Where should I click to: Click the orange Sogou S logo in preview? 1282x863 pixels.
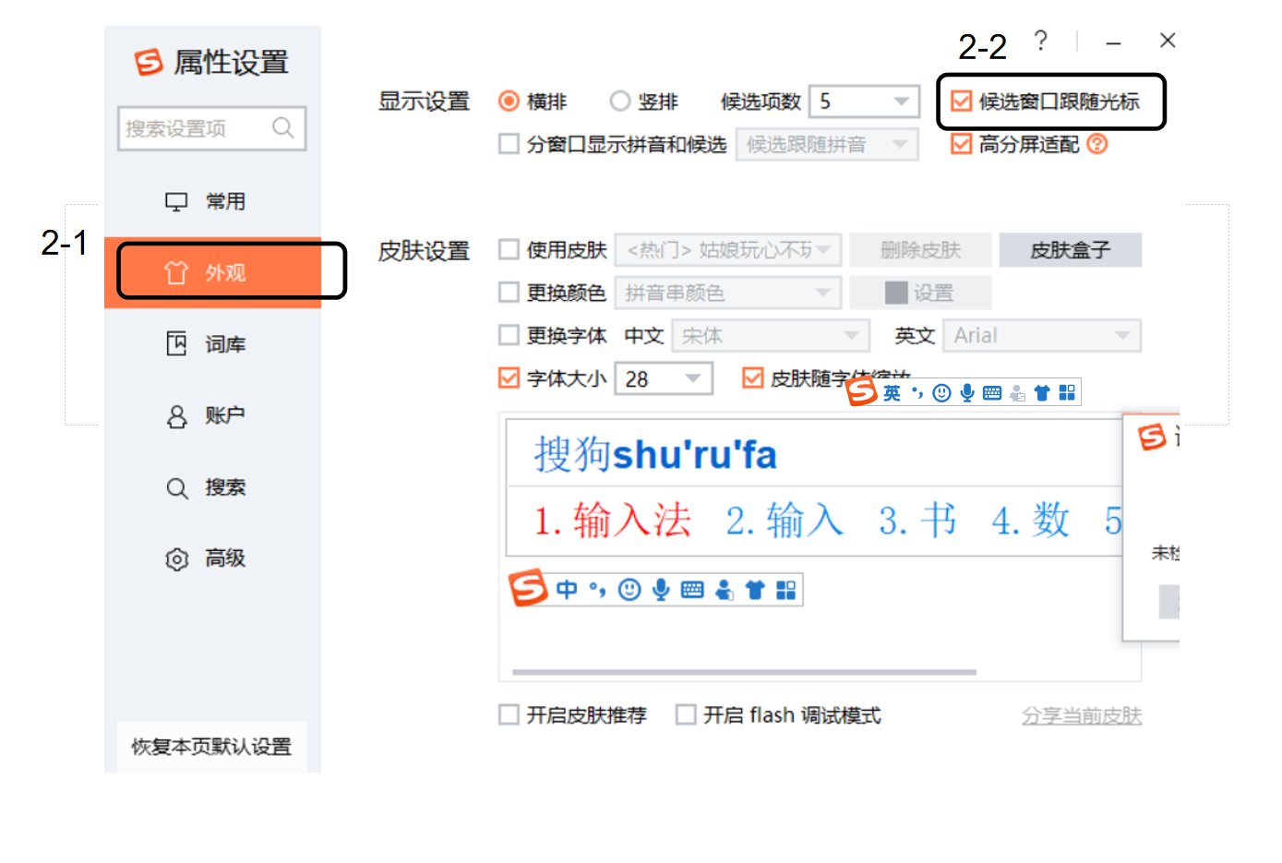(x=529, y=588)
